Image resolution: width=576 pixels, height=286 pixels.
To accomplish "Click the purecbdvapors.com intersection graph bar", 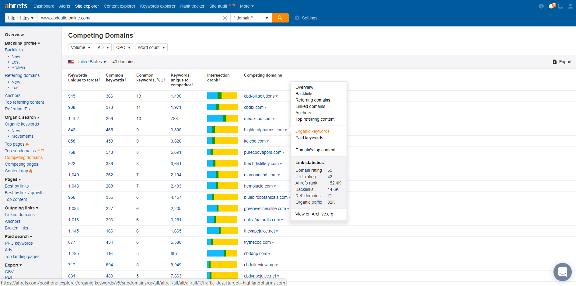I will pyautogui.click(x=222, y=152).
